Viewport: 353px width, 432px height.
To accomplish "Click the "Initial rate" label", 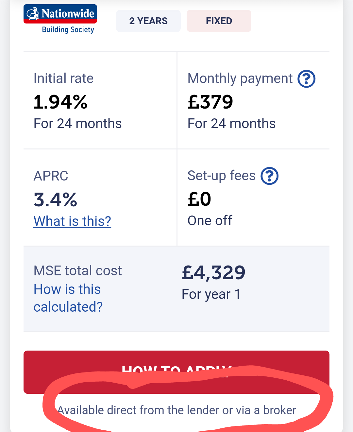I will coord(63,78).
